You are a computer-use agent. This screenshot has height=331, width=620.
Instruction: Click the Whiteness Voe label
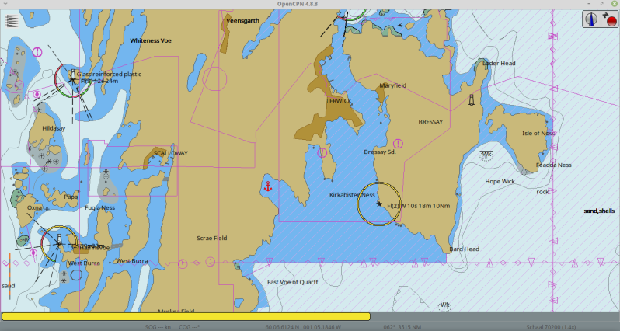151,40
